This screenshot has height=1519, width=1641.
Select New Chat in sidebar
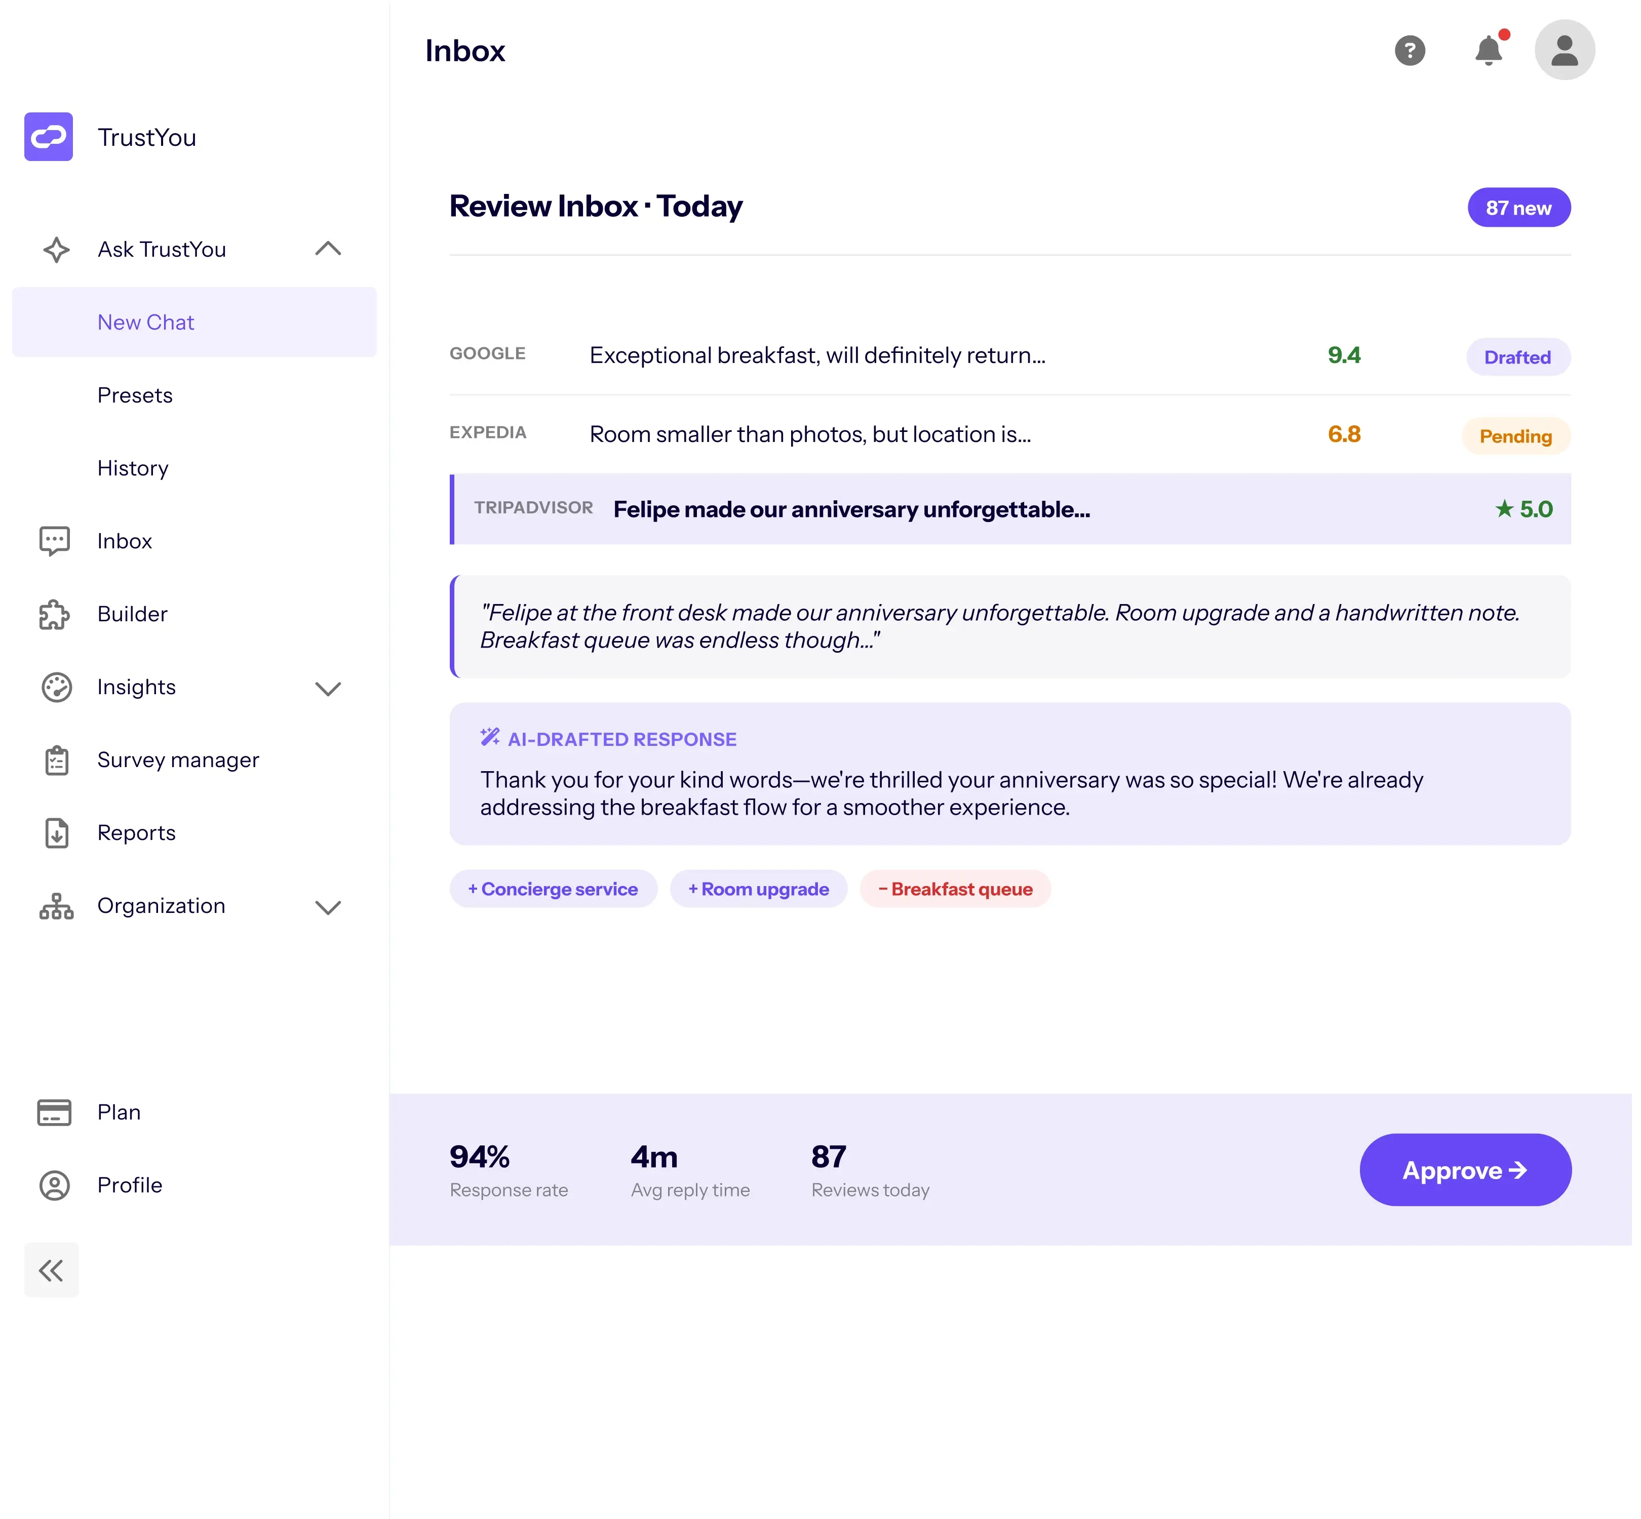pyautogui.click(x=194, y=322)
